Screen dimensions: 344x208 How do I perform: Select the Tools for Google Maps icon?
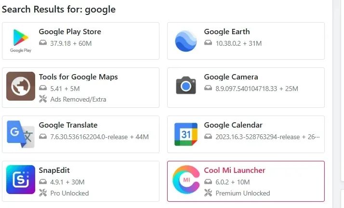[21, 86]
